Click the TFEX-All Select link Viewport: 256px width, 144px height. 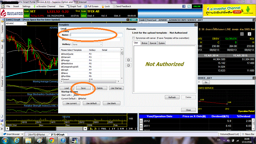83,15
